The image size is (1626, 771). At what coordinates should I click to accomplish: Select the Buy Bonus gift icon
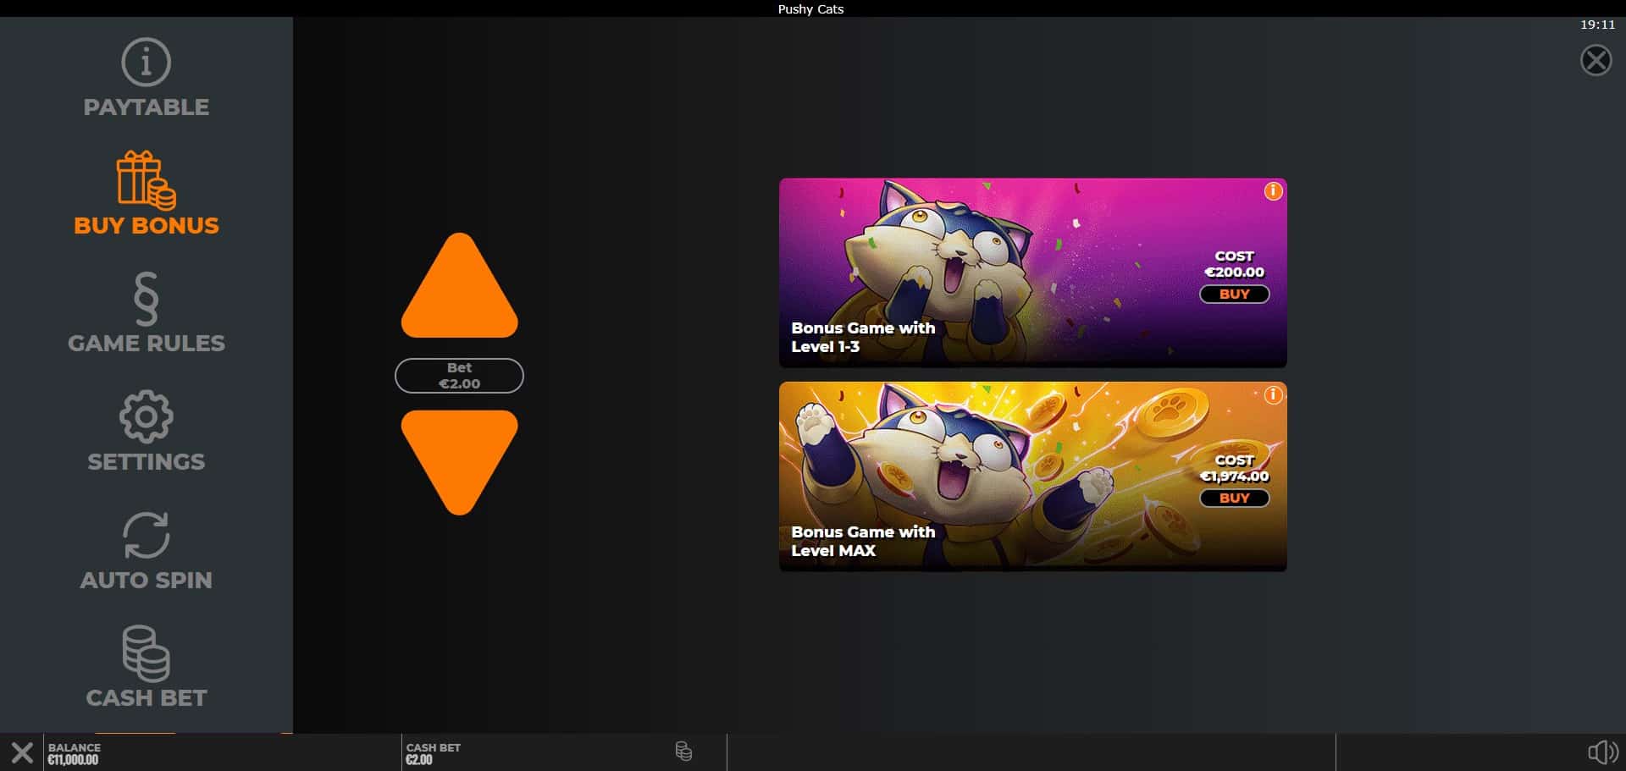click(x=146, y=180)
